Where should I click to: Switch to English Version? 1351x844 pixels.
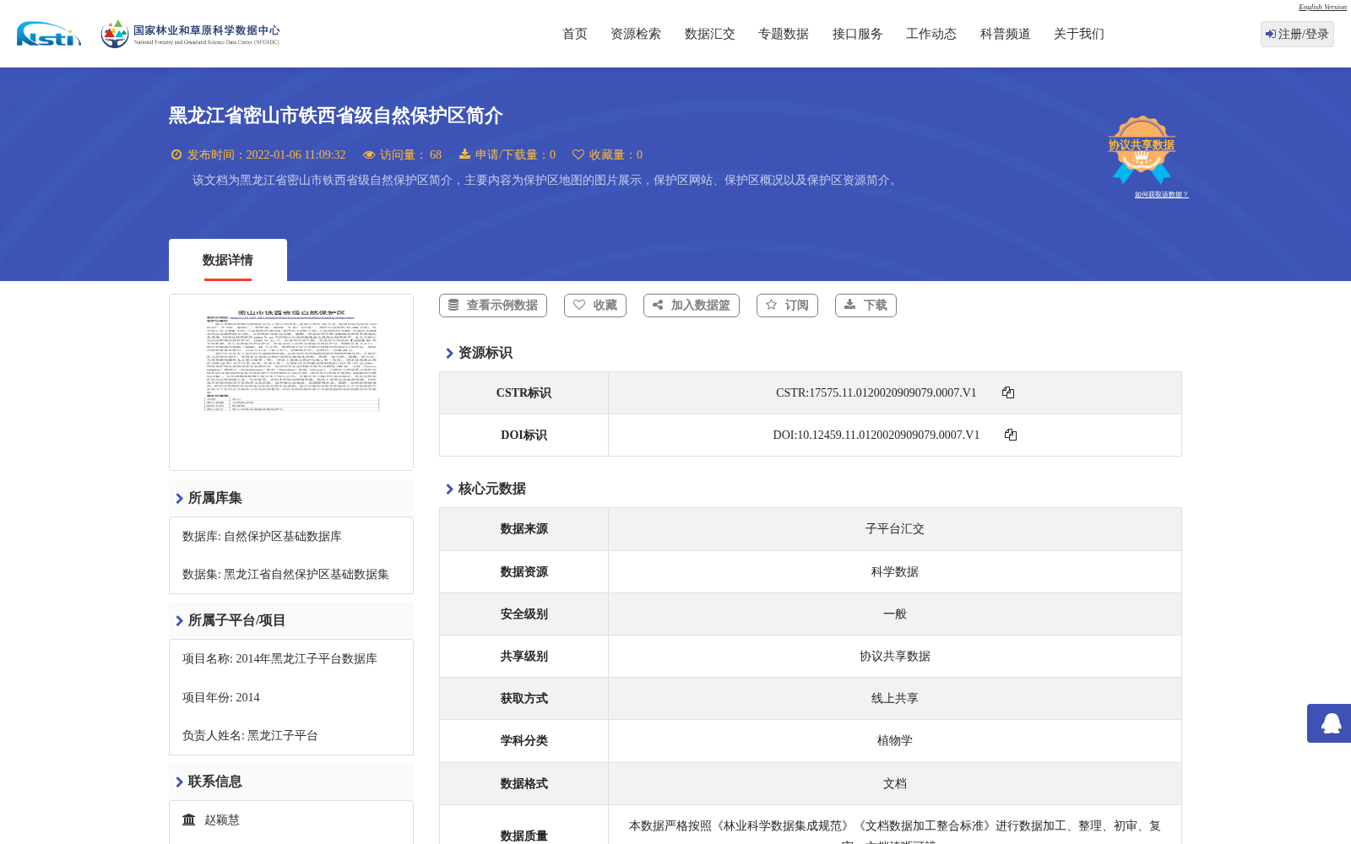1322,7
